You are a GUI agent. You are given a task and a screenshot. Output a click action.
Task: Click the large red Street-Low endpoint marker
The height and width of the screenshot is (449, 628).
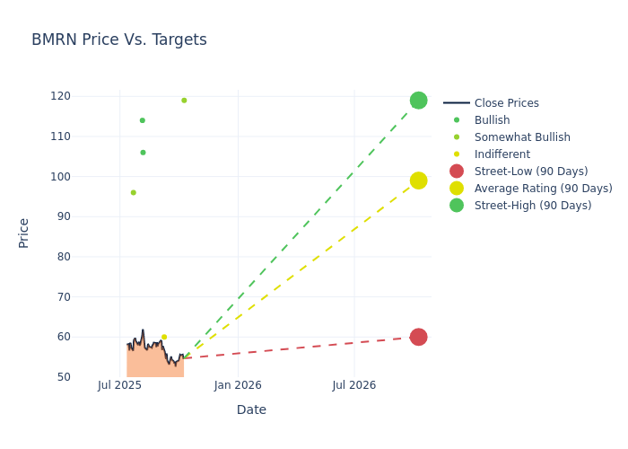click(x=418, y=337)
